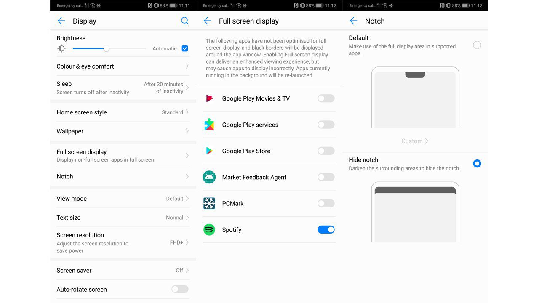
Task: Click the Spotify app label
Action: 232,230
